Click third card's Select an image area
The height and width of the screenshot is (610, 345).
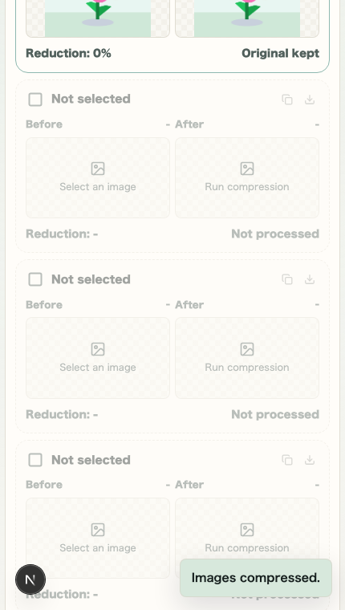tap(98, 538)
